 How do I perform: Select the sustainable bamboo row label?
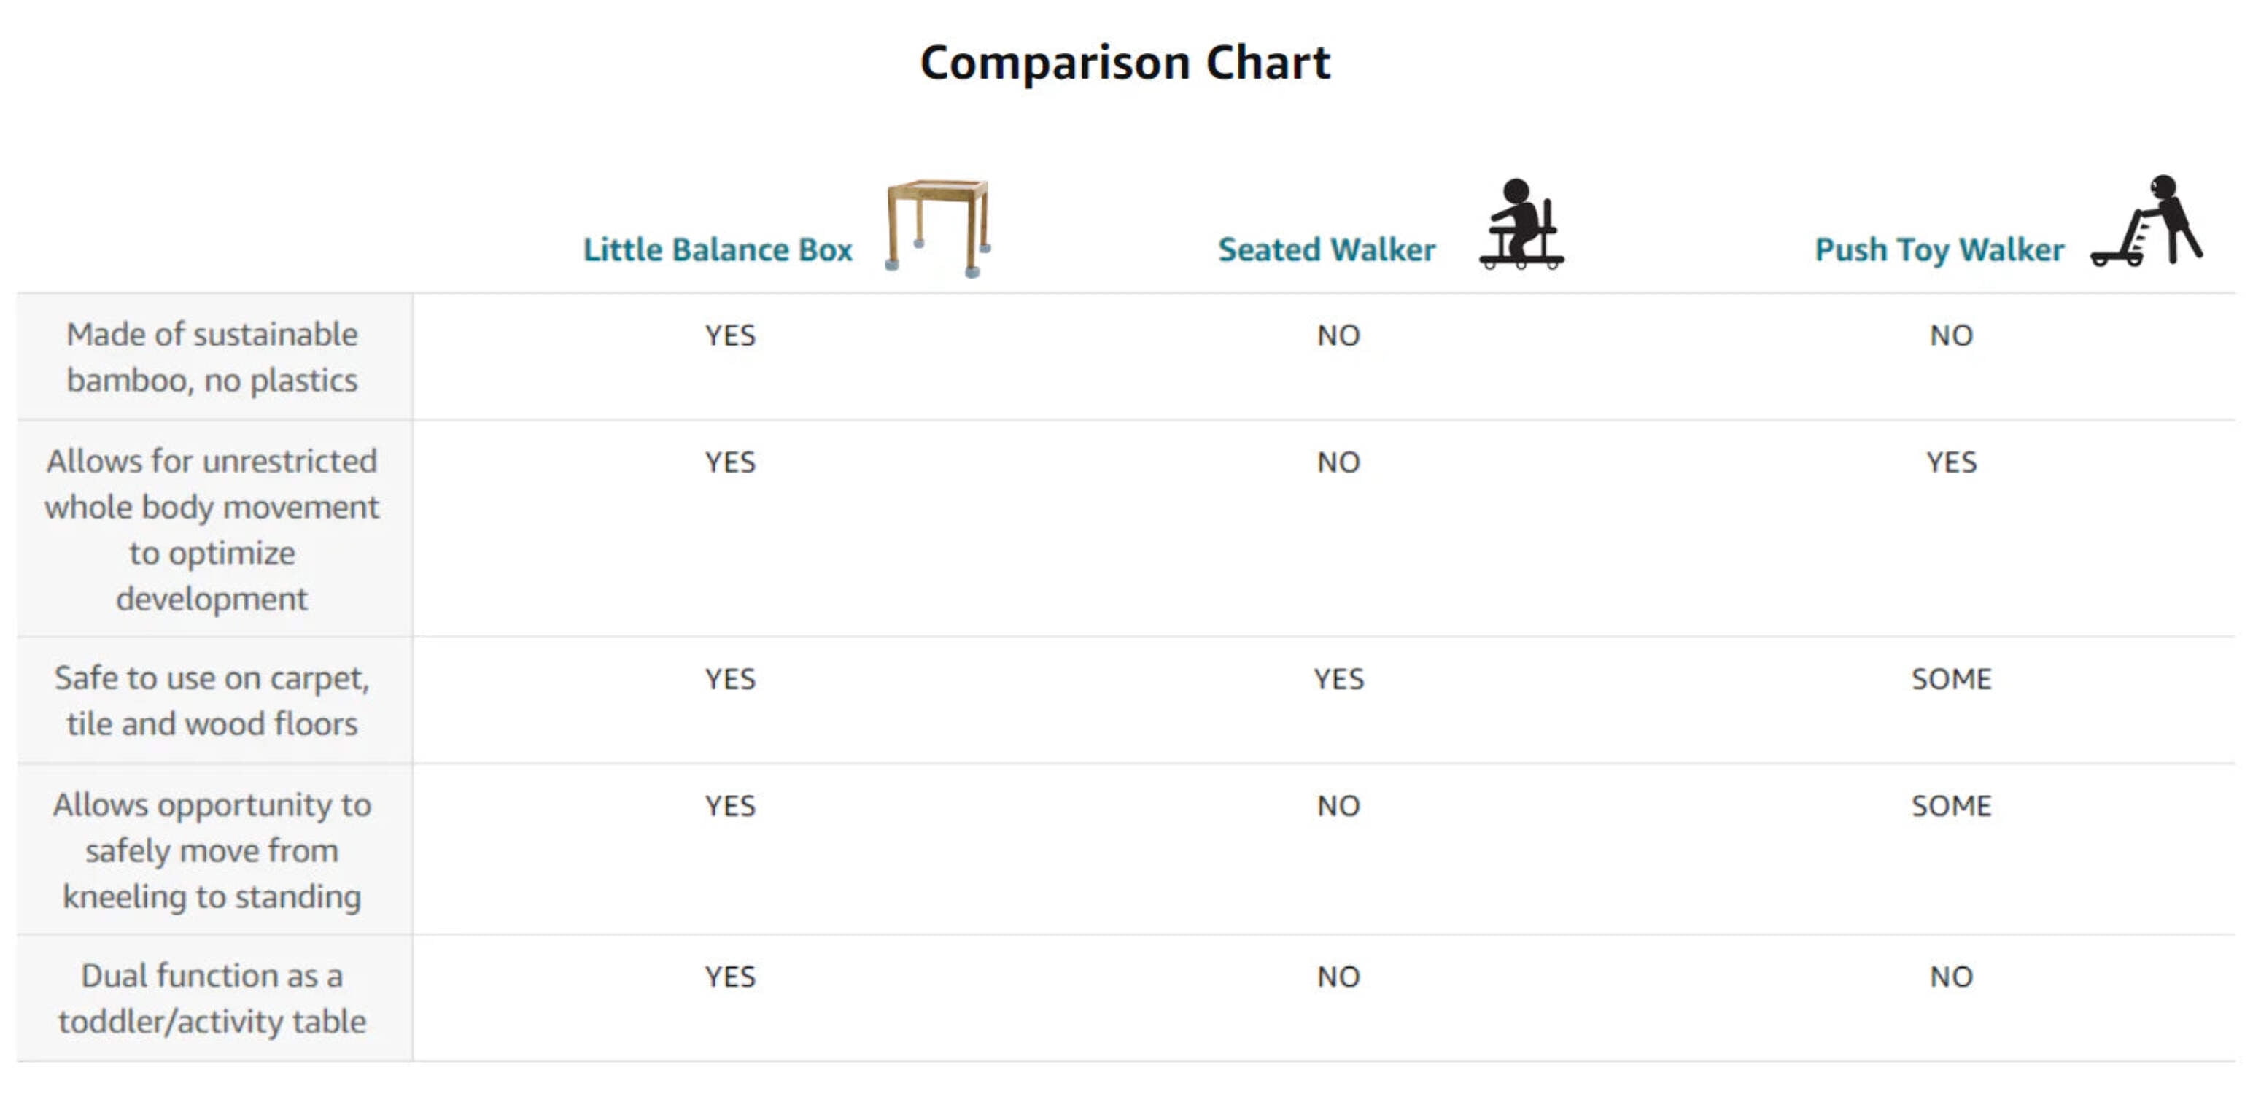212,357
